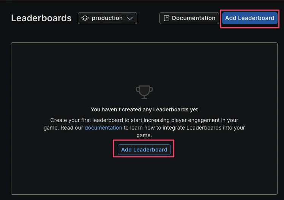
Task: Click the outlined Add Leaderboard button under the text
Action: coord(144,150)
